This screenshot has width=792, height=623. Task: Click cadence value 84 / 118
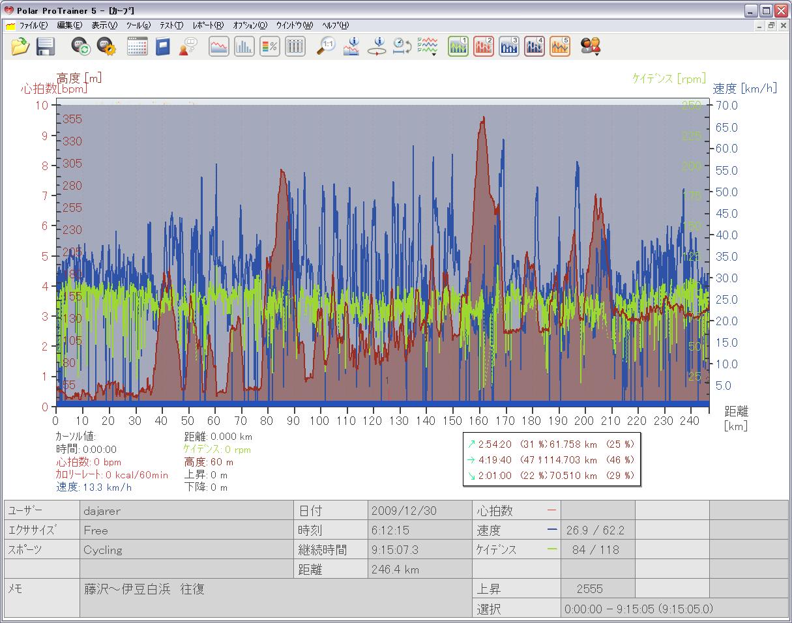pos(598,550)
